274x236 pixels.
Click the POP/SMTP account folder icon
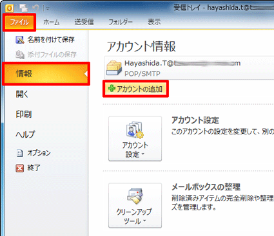pos(114,68)
